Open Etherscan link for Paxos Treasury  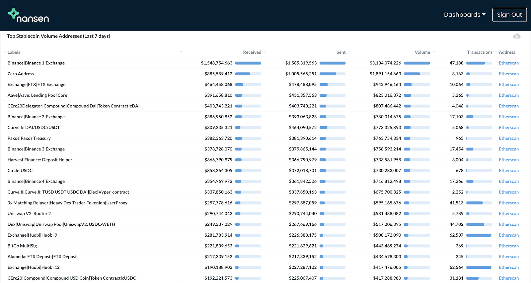pos(509,138)
